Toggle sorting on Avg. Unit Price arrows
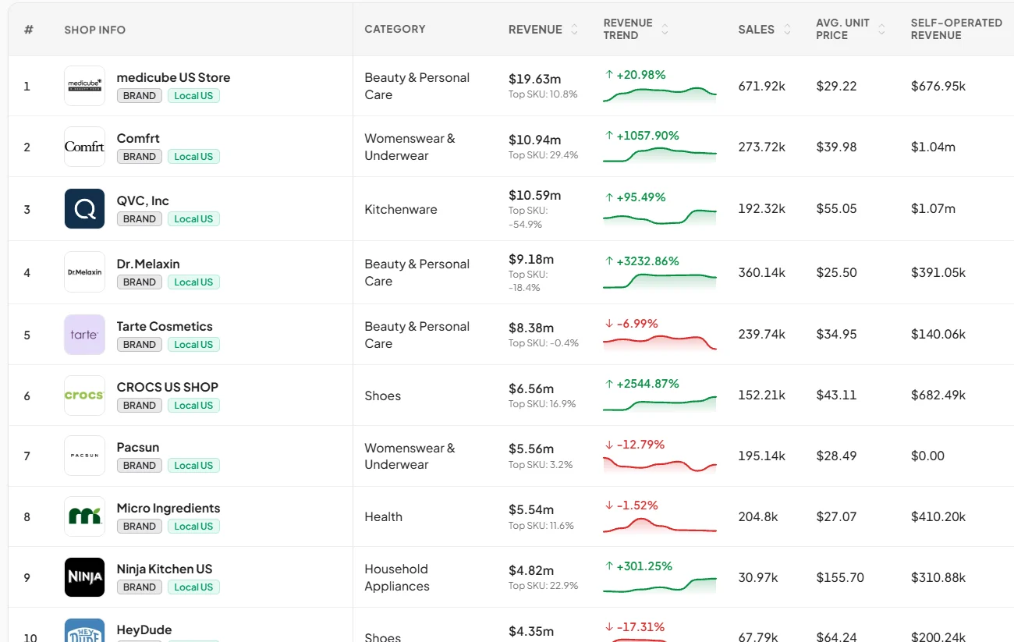Image resolution: width=1014 pixels, height=642 pixels. (x=881, y=30)
